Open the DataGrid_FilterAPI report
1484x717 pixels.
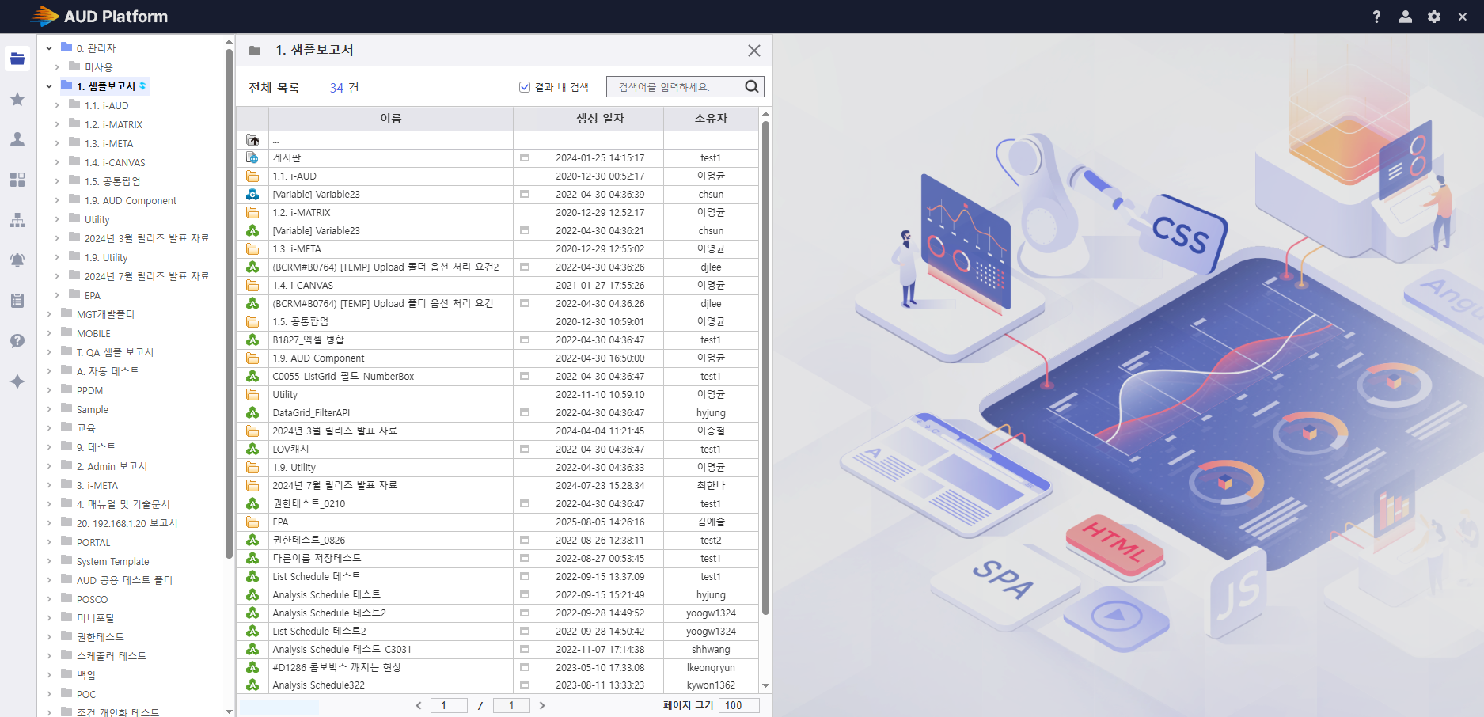(311, 413)
